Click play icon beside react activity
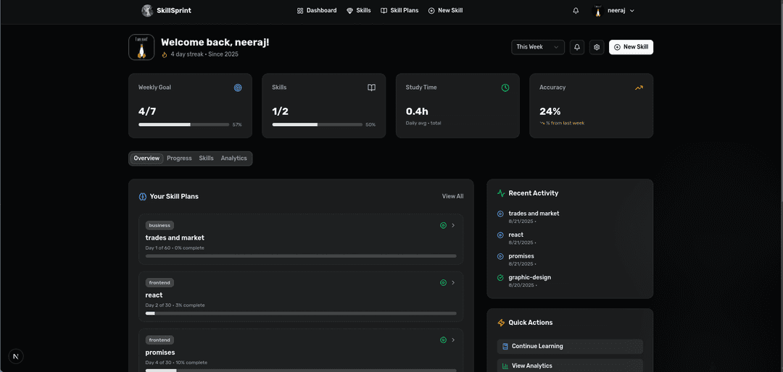The height and width of the screenshot is (372, 783). point(500,235)
